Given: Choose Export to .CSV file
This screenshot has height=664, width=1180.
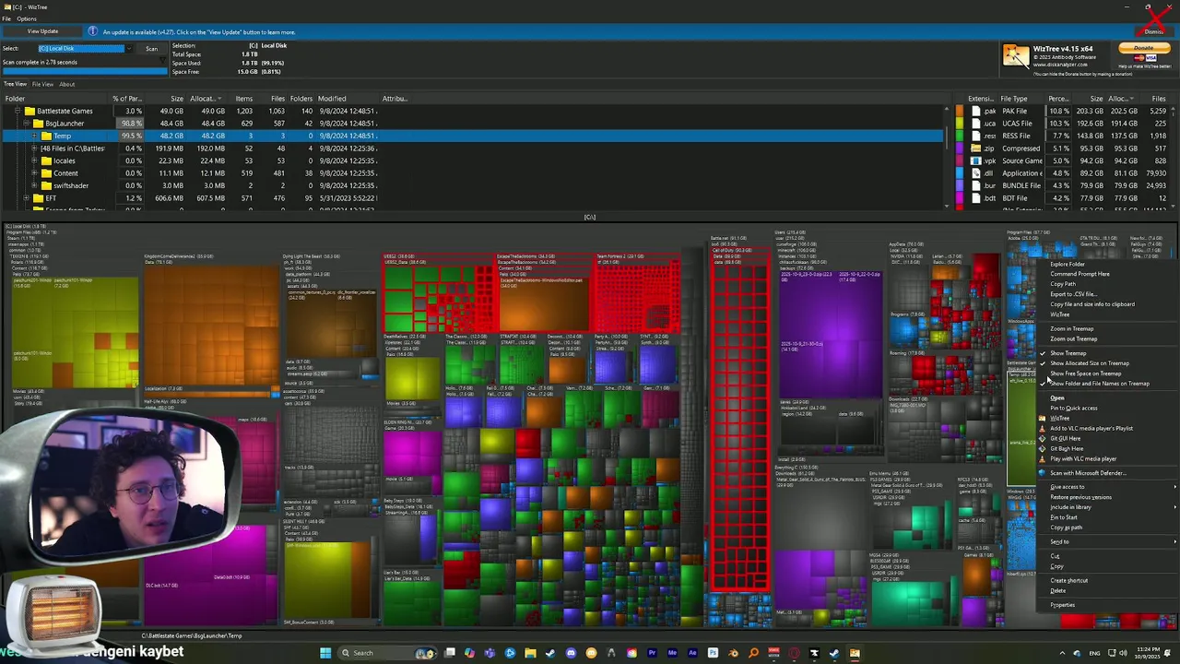Looking at the screenshot, I should click(1073, 294).
